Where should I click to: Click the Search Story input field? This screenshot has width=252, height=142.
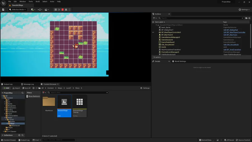[x=78, y=93]
